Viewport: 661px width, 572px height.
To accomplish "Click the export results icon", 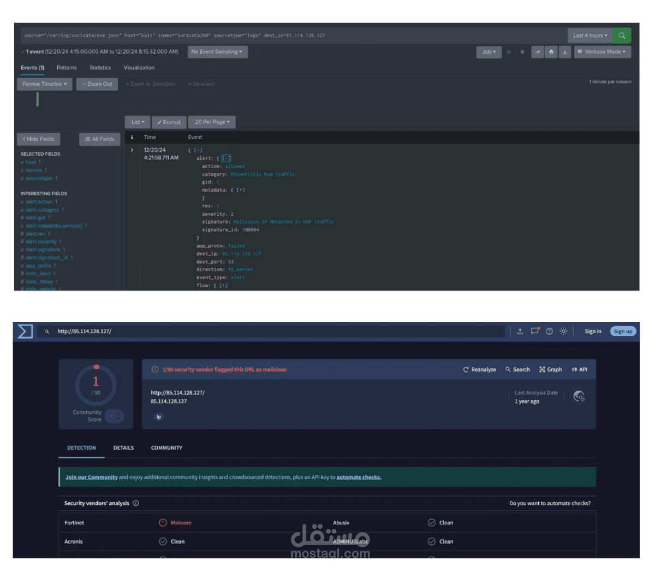I will click(565, 52).
